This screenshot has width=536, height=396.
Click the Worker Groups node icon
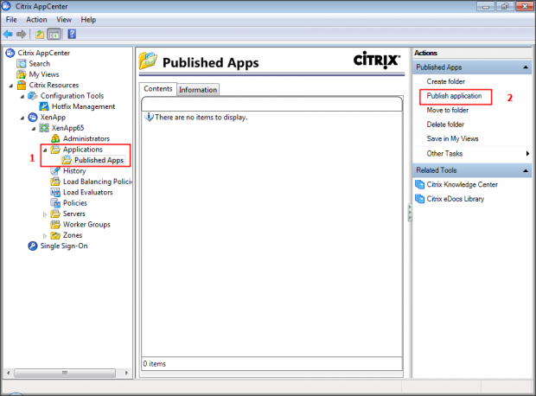point(55,224)
